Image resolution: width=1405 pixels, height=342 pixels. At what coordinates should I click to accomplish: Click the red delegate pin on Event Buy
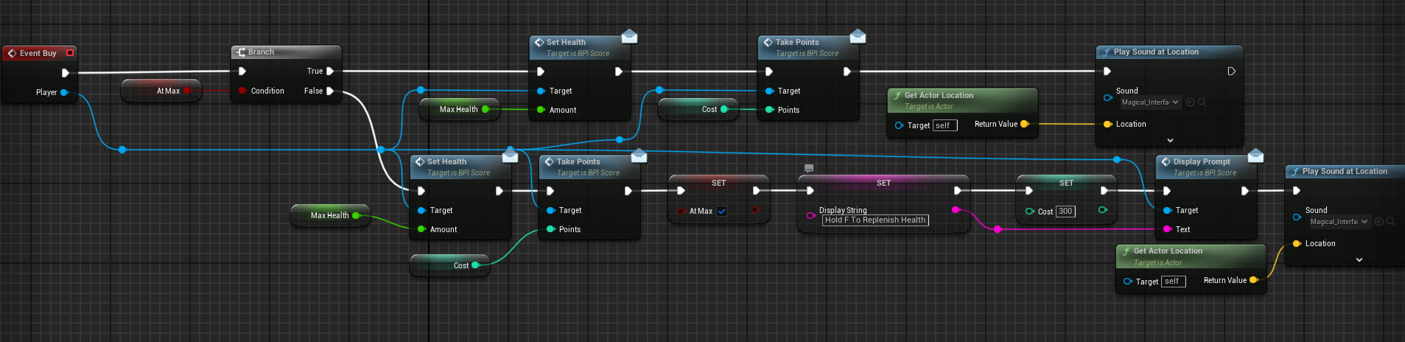70,53
